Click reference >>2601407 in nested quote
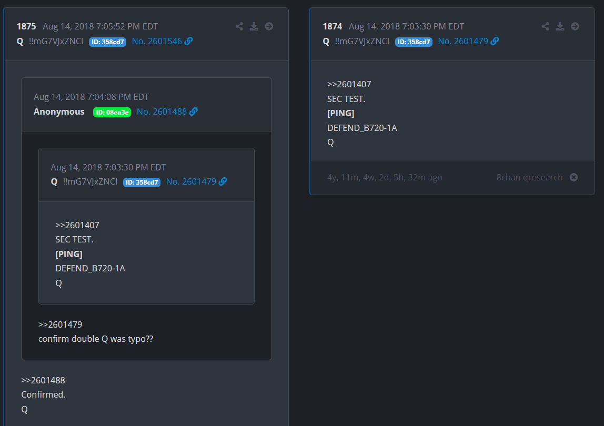The height and width of the screenshot is (426, 604). click(x=77, y=225)
